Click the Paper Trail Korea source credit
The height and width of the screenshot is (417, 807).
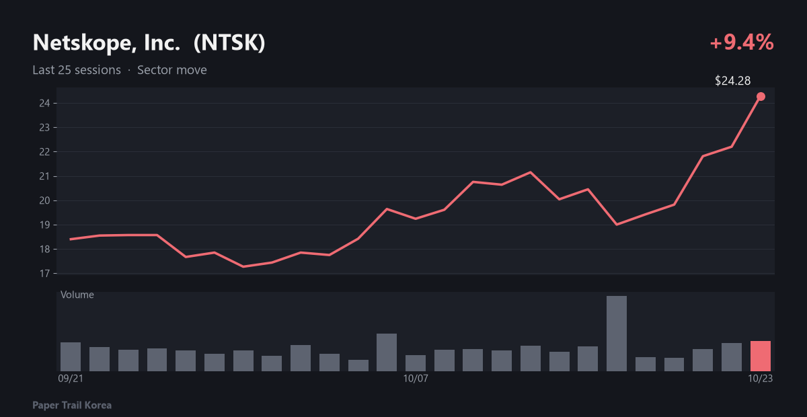pos(72,406)
